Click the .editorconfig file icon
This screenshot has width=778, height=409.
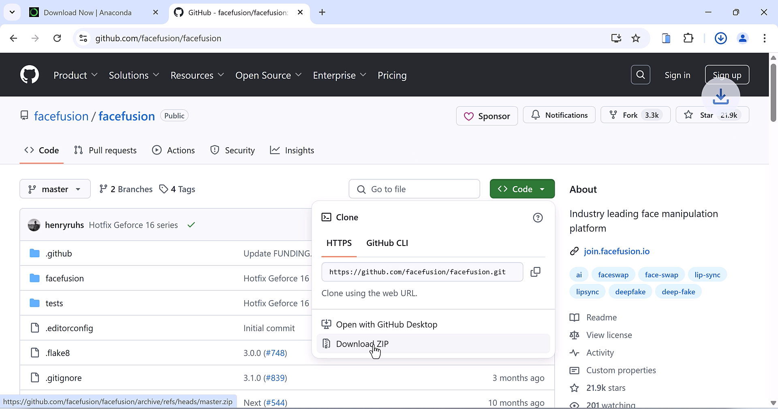pyautogui.click(x=35, y=328)
